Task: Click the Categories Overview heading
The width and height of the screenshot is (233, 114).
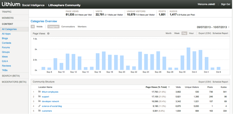Action: tap(44, 21)
